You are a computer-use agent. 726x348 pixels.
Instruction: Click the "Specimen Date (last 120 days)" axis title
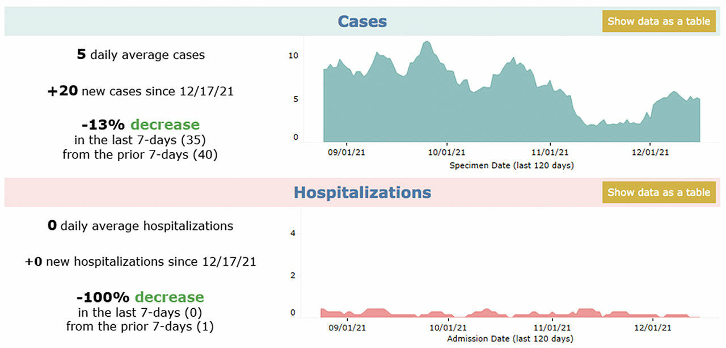pos(511,166)
